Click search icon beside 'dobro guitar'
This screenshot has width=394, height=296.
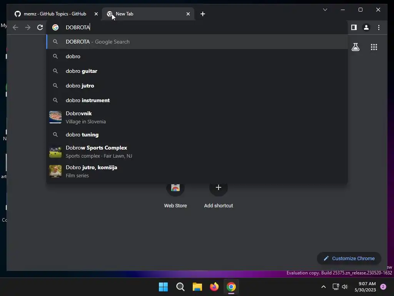tap(55, 71)
